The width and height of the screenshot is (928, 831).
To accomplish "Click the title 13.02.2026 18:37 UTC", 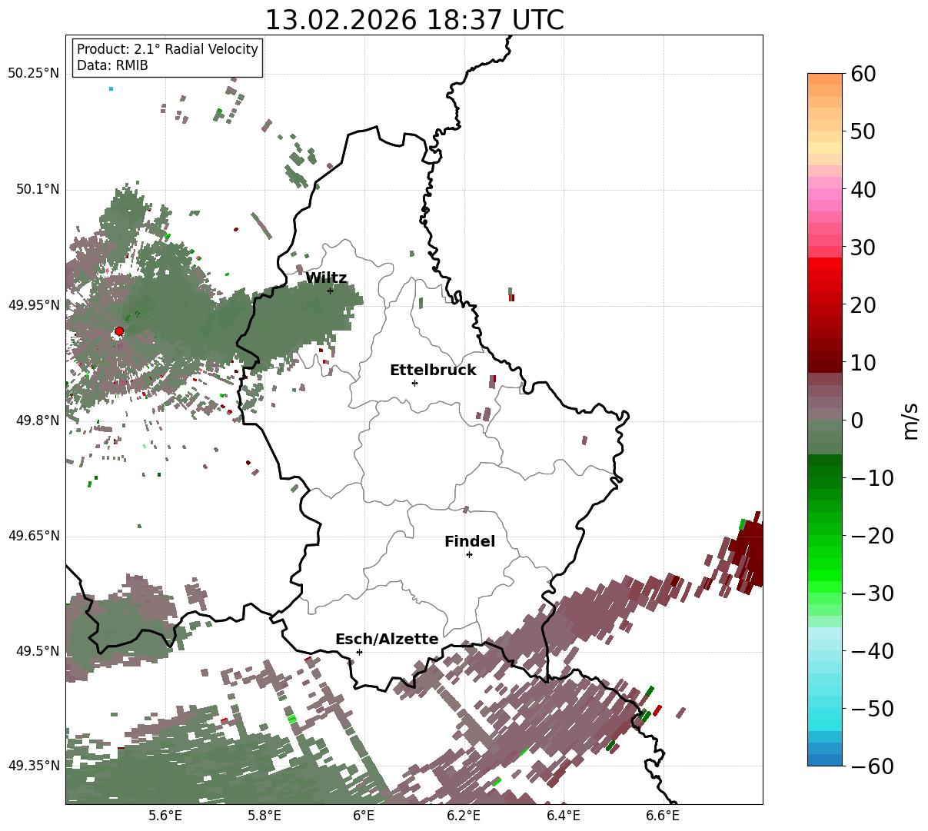I will 414,20.
